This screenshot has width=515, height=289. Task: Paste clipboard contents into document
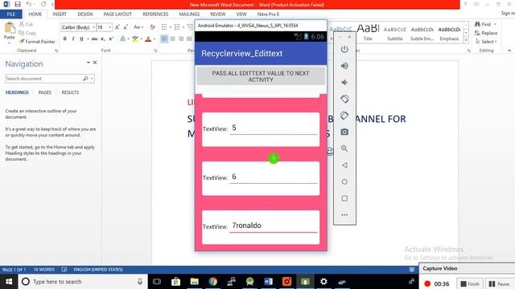tap(9, 31)
